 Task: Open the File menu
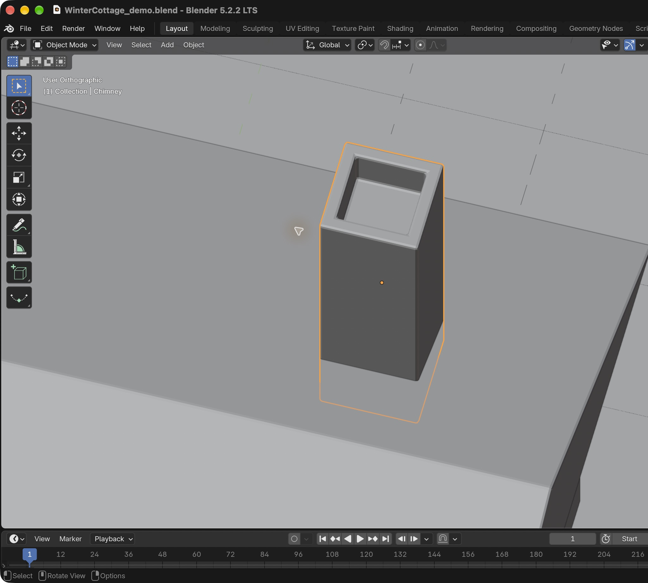[25, 28]
